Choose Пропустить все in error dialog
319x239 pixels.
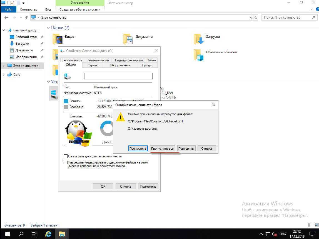(x=162, y=148)
